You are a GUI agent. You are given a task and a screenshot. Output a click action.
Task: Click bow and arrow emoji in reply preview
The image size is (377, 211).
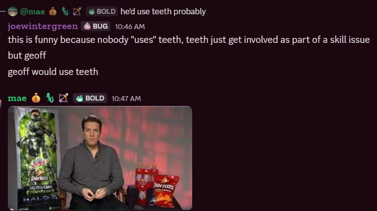pyautogui.click(x=76, y=11)
